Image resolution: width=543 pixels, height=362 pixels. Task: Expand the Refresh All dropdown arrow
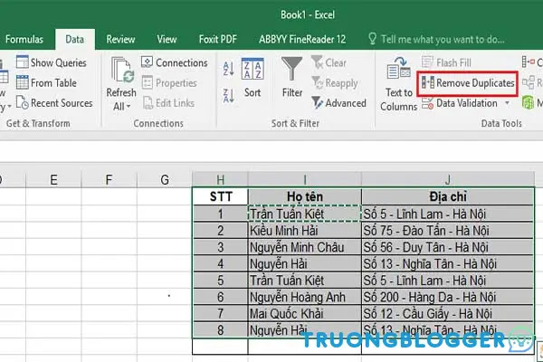129,107
